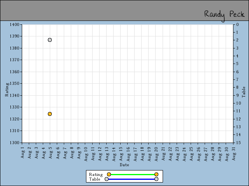Click the 1330 rating axis value

point(14,107)
